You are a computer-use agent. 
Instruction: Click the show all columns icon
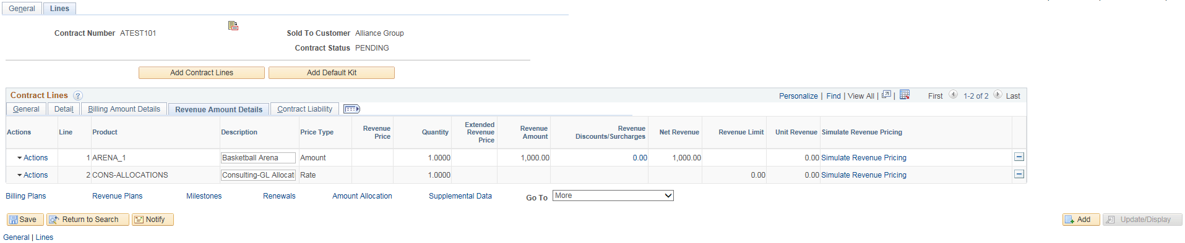351,109
